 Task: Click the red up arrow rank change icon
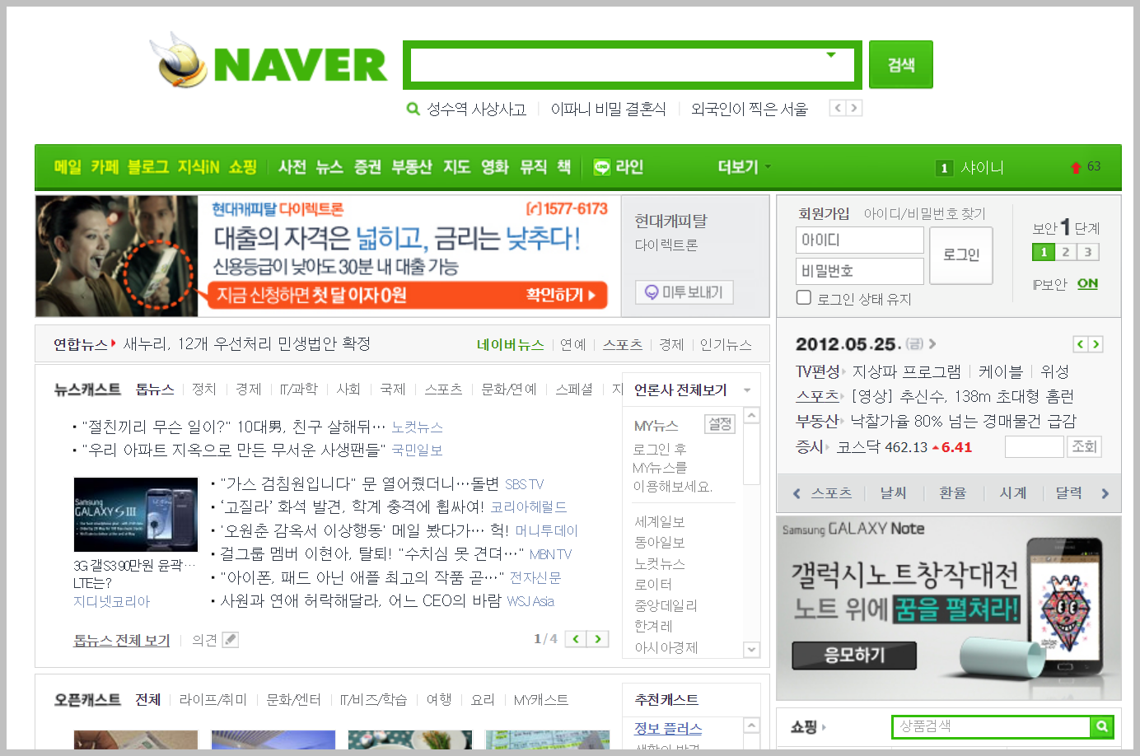pos(1076,168)
